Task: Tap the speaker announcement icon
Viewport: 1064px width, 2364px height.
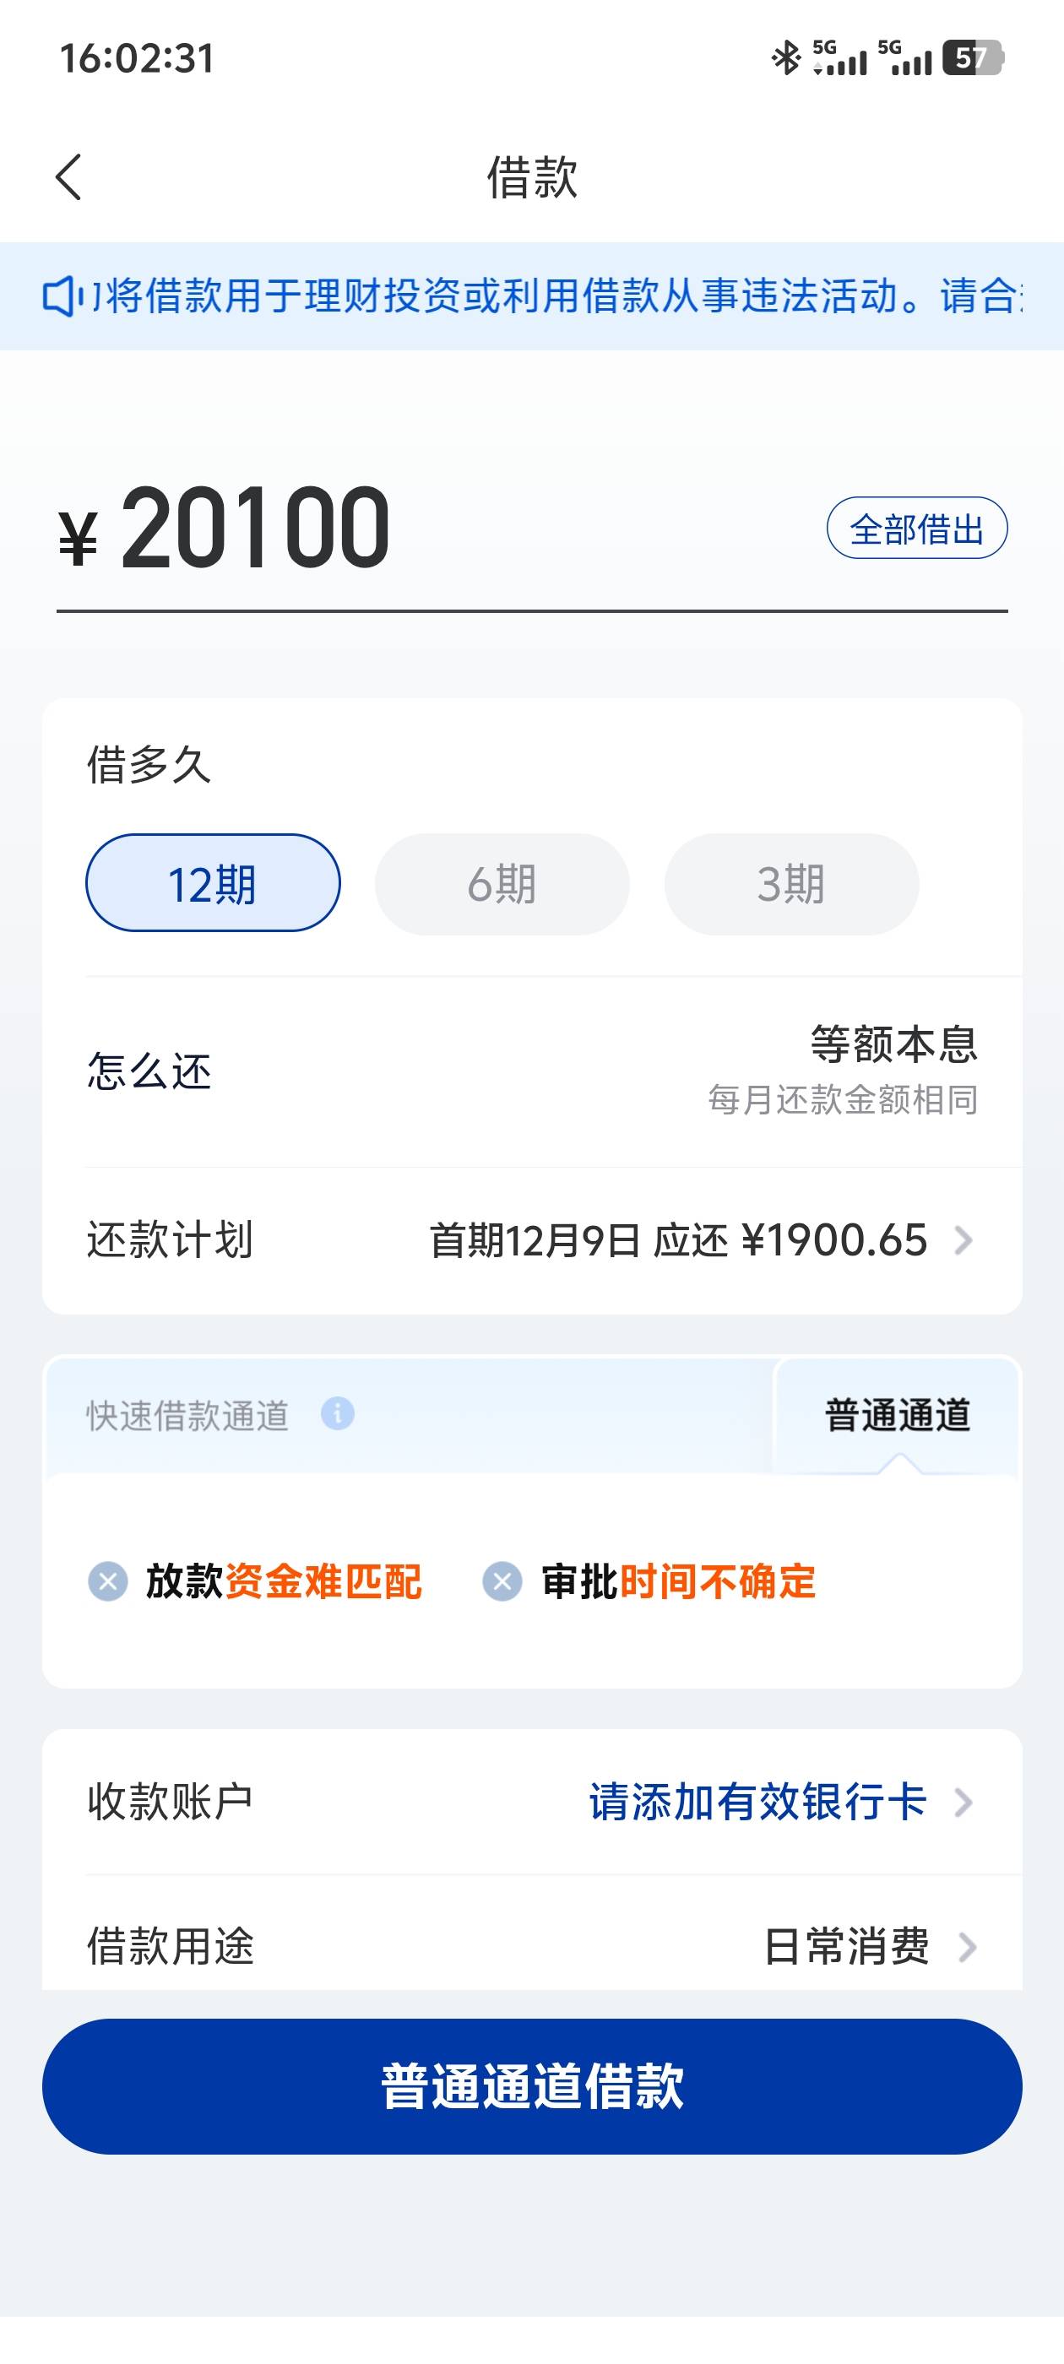Action: (61, 296)
